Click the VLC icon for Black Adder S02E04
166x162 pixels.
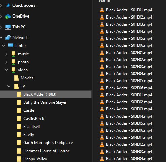point(102,73)
